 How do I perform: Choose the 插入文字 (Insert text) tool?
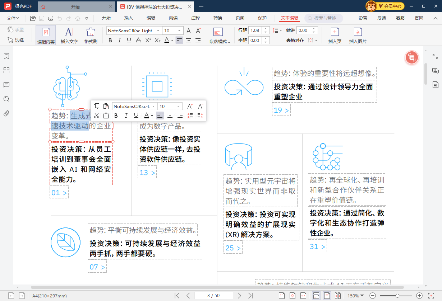click(x=69, y=36)
